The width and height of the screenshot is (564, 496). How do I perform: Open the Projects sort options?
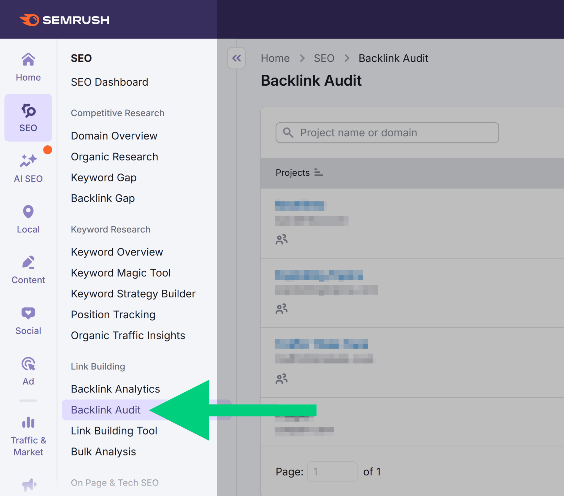[318, 172]
